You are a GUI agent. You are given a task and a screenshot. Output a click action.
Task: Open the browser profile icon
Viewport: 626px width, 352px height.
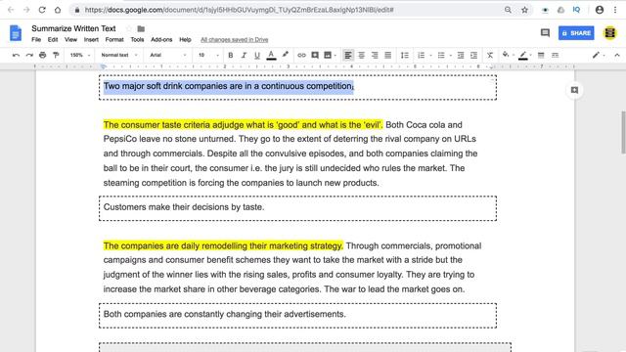click(600, 10)
